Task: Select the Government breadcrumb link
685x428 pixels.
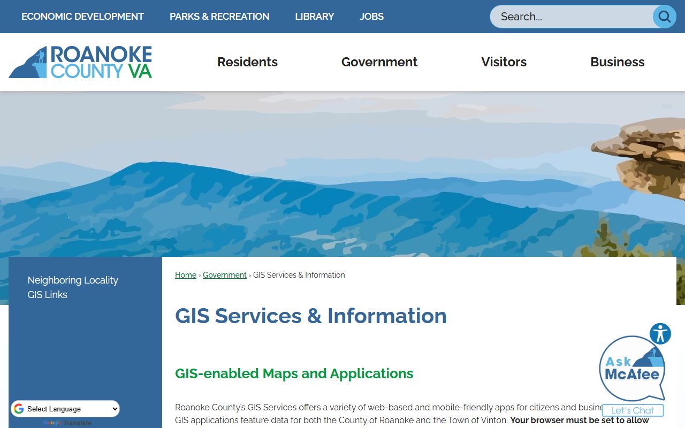Action: (224, 275)
